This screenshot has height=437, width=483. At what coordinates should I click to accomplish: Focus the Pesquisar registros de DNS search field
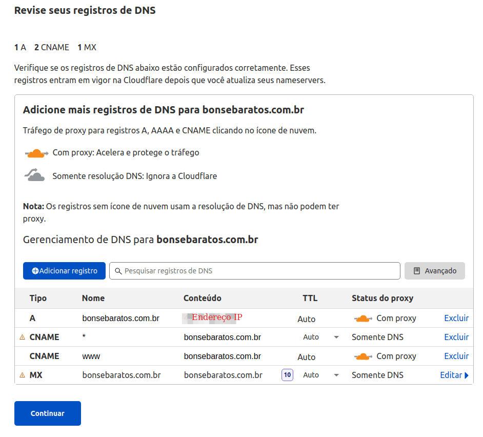point(255,271)
